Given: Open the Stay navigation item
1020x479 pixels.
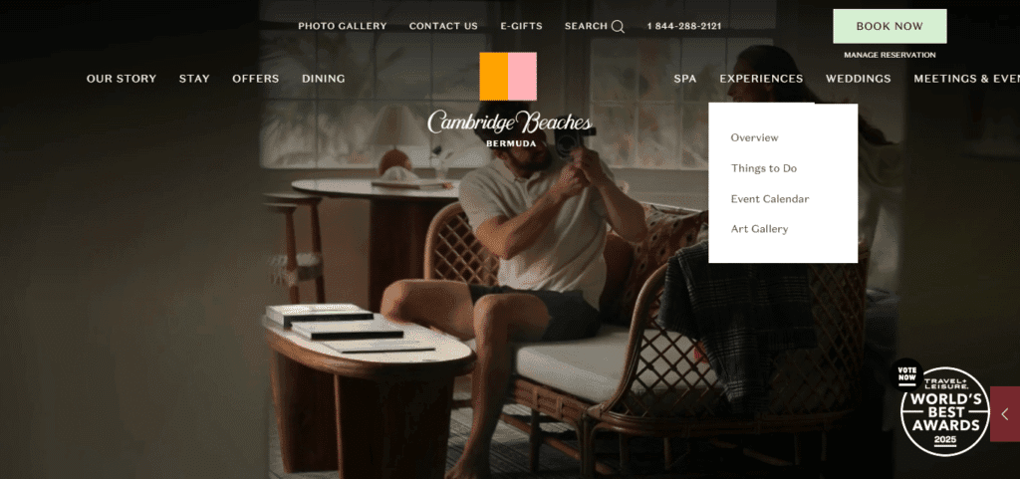Looking at the screenshot, I should pos(194,79).
